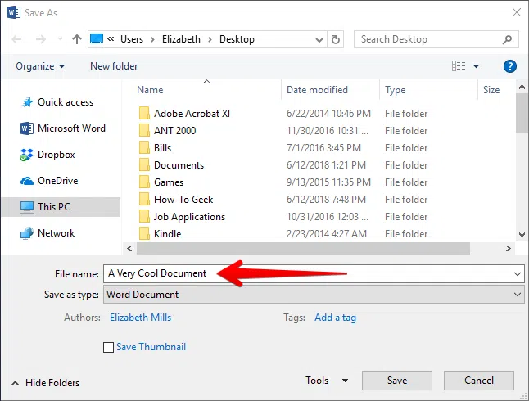Open the Organize dropdown menu
The height and width of the screenshot is (401, 529).
(x=39, y=66)
